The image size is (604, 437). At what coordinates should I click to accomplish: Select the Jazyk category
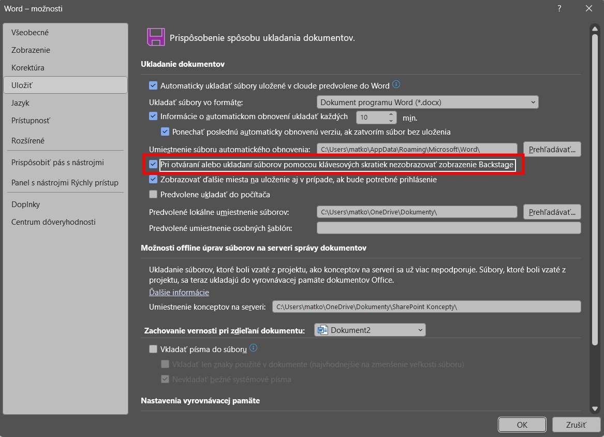click(x=66, y=103)
